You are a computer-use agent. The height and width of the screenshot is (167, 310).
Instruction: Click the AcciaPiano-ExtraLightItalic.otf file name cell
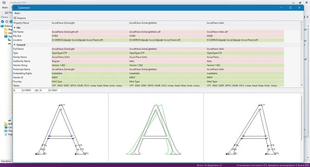coord(167,32)
